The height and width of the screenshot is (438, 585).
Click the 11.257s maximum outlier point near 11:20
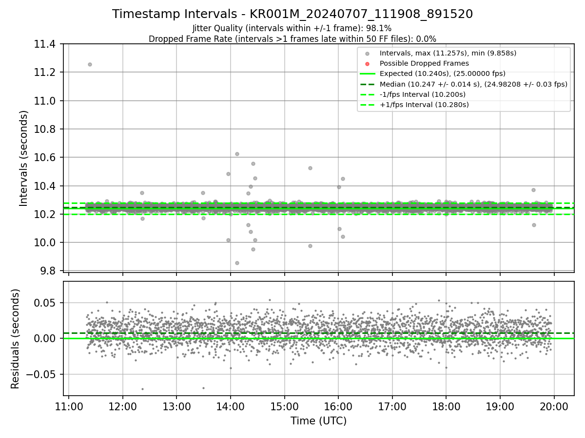[x=90, y=64]
